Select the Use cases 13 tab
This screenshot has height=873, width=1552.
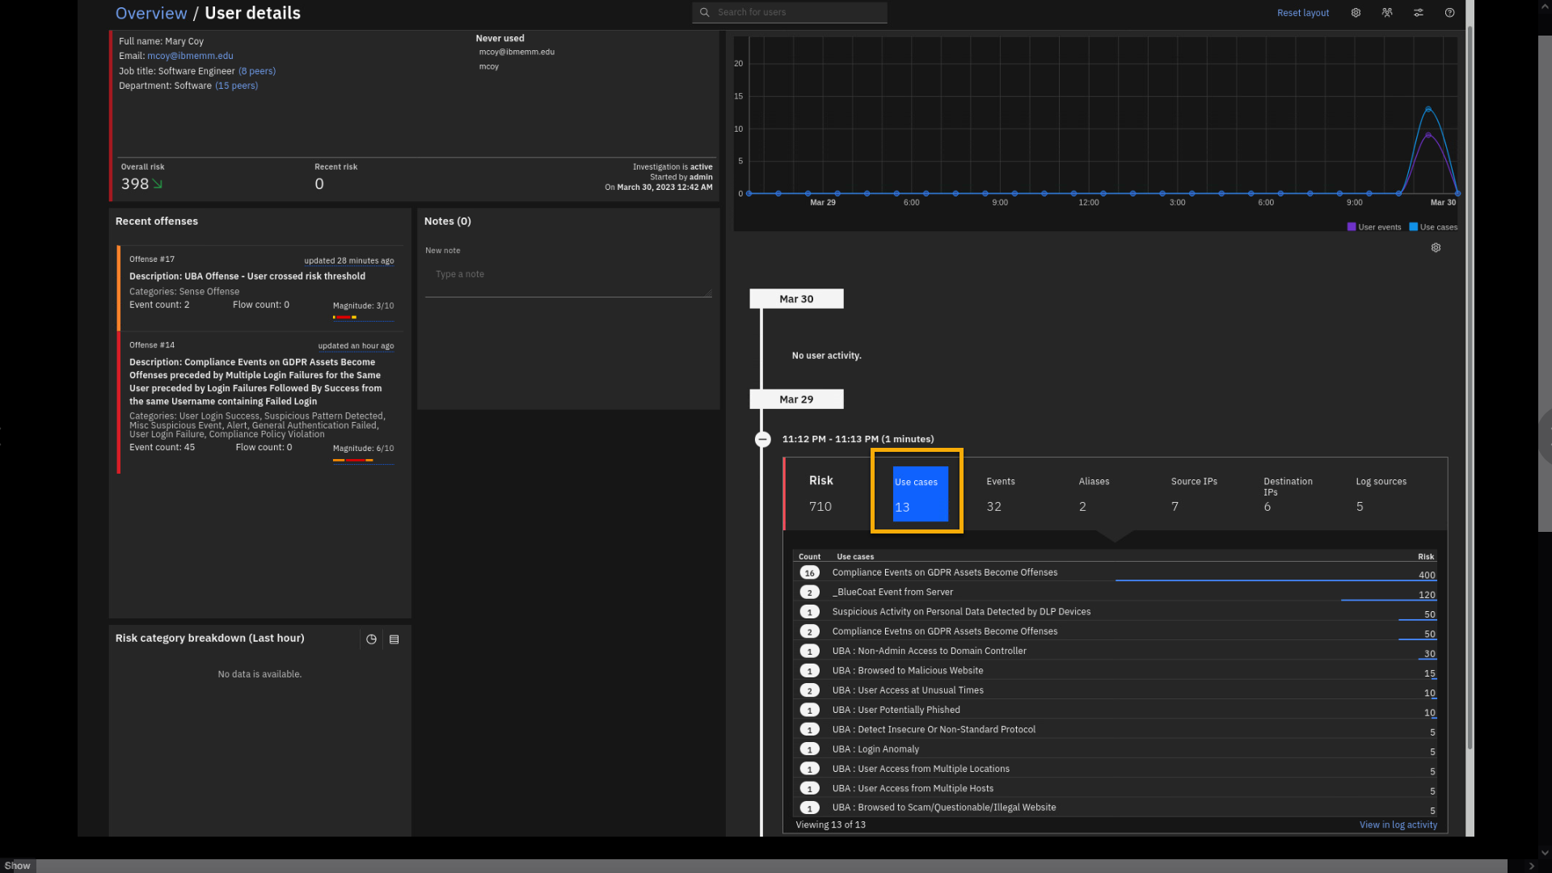point(919,494)
